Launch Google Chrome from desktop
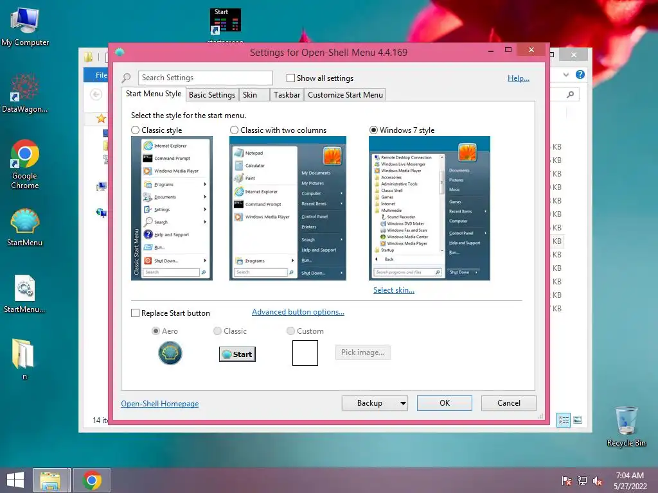This screenshot has height=493, width=658. pyautogui.click(x=25, y=164)
